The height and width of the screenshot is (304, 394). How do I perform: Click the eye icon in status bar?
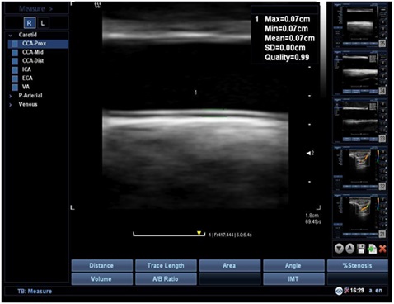click(x=339, y=291)
